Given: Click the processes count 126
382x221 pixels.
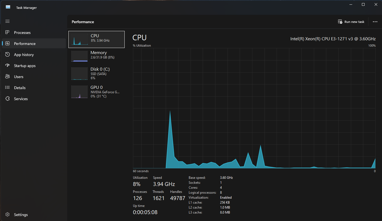Looking at the screenshot, I should click(137, 198).
